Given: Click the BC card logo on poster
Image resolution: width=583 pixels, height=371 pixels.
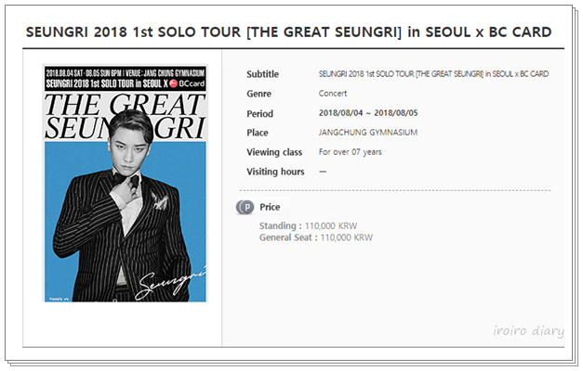Looking at the screenshot, I should click(x=187, y=83).
